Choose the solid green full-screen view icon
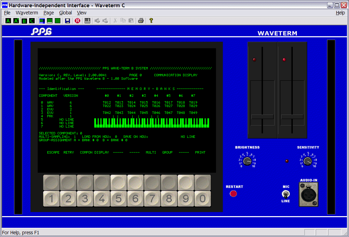The height and width of the screenshot is (237, 349). pos(58,21)
